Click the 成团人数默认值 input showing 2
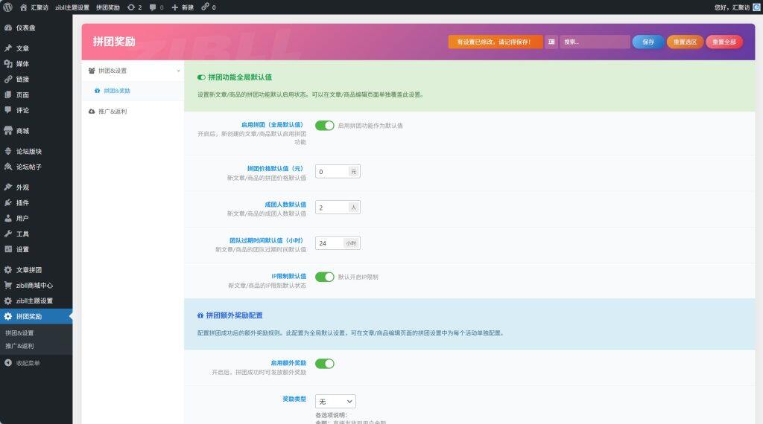The height and width of the screenshot is (424, 763). coord(332,208)
